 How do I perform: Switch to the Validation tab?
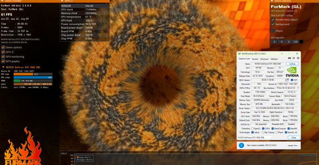pos(274,59)
